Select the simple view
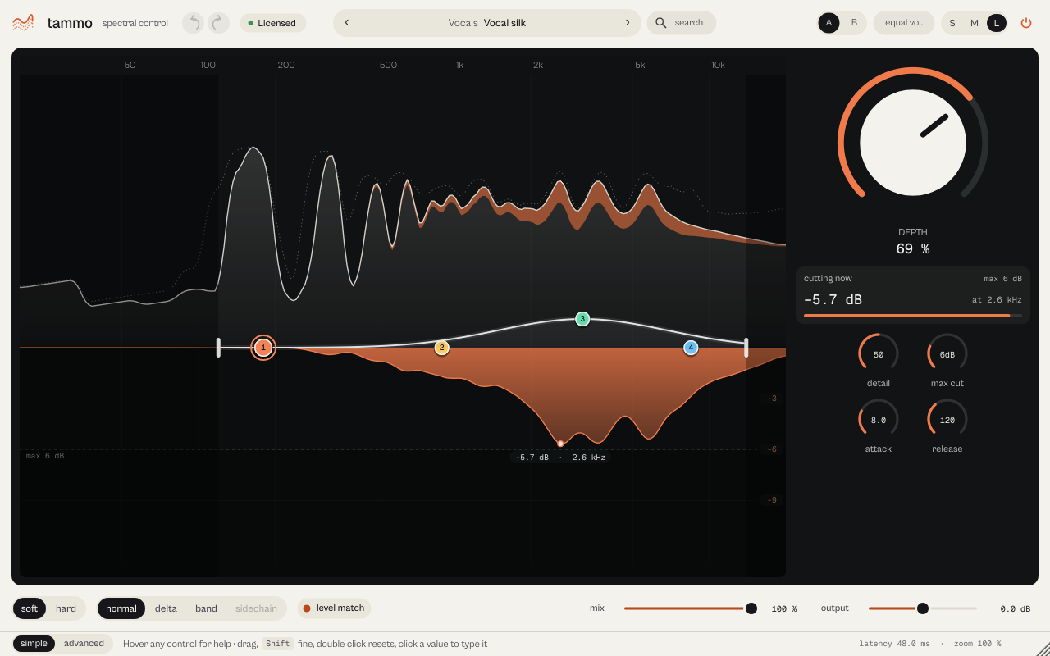 pos(34,644)
